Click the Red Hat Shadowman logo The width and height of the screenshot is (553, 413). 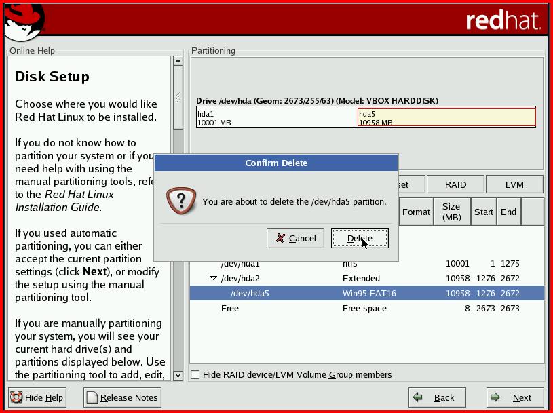click(24, 22)
